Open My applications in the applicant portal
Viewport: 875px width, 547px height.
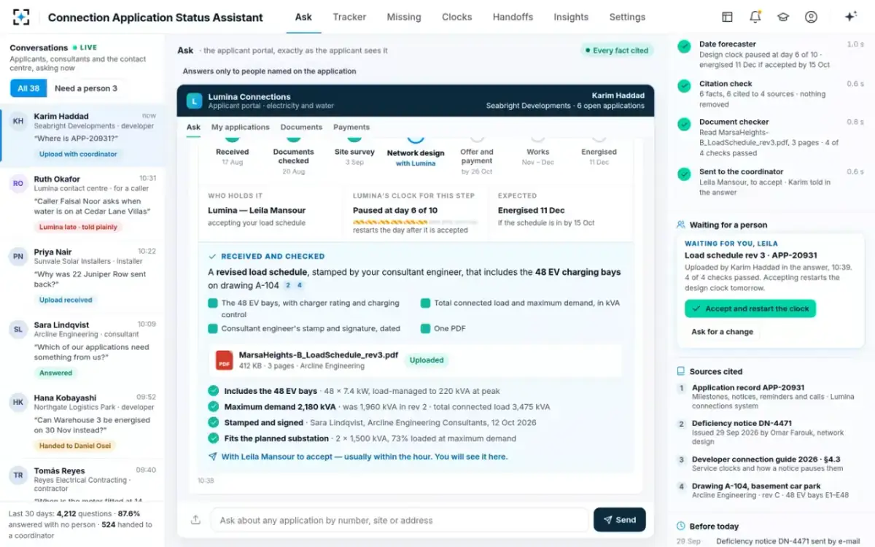(241, 127)
